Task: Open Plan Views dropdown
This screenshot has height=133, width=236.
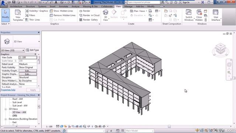Action: pyautogui.click(x=138, y=11)
